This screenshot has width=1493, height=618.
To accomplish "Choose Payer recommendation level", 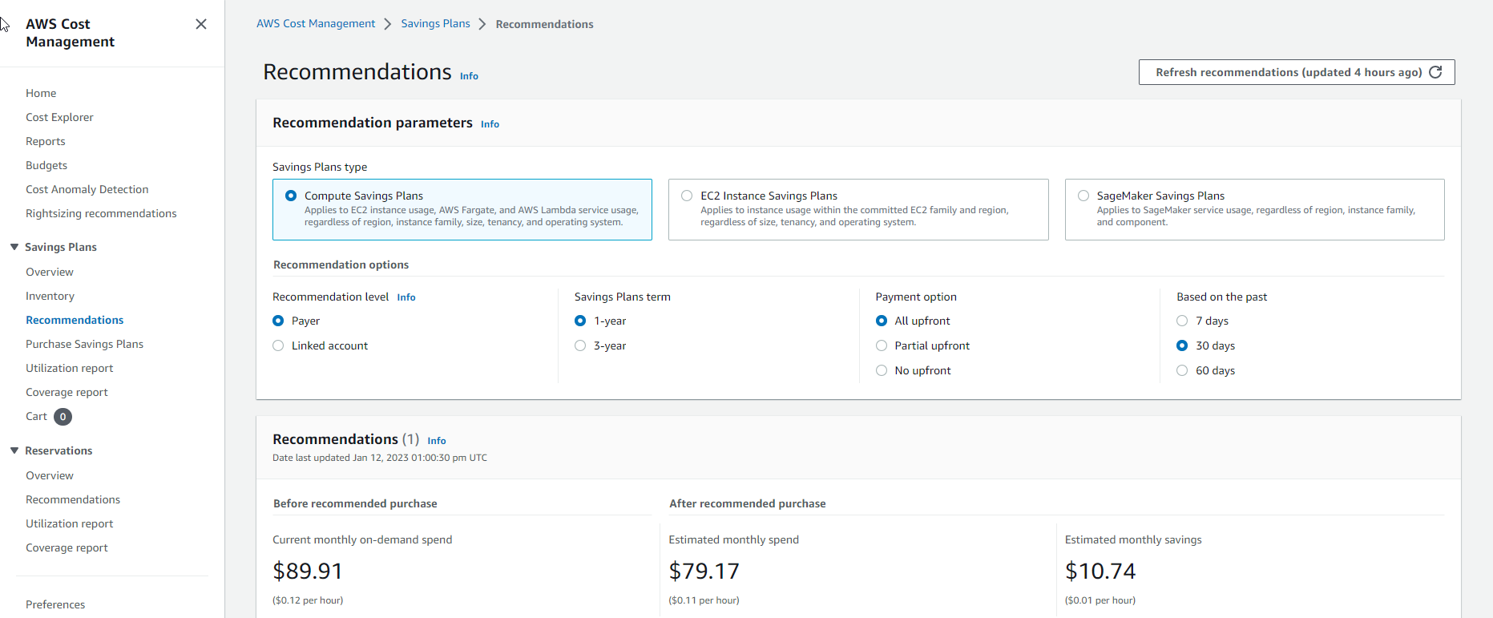I will pyautogui.click(x=278, y=321).
